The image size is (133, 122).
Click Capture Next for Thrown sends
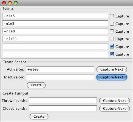(x=114, y=101)
